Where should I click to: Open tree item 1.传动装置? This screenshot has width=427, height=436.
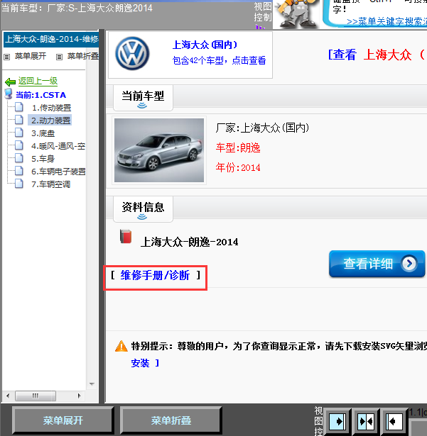point(52,108)
